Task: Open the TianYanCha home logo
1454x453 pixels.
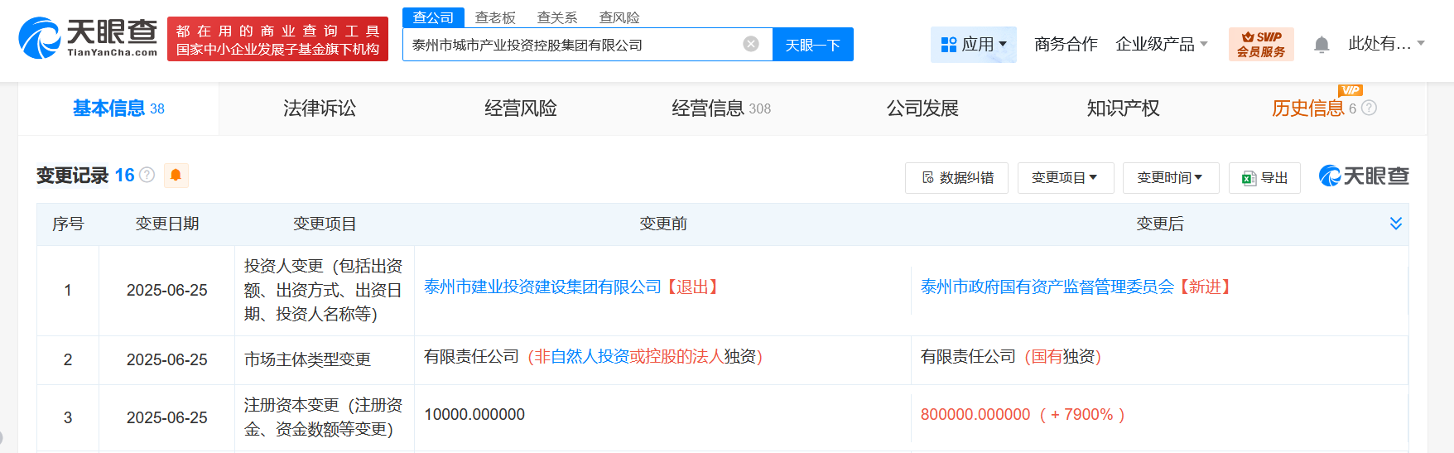Action: click(x=88, y=38)
